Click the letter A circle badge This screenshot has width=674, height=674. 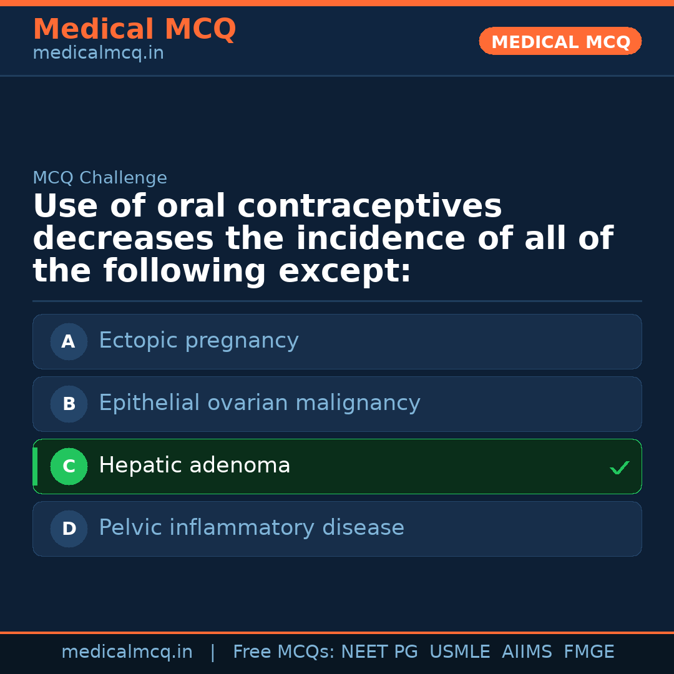[69, 341]
